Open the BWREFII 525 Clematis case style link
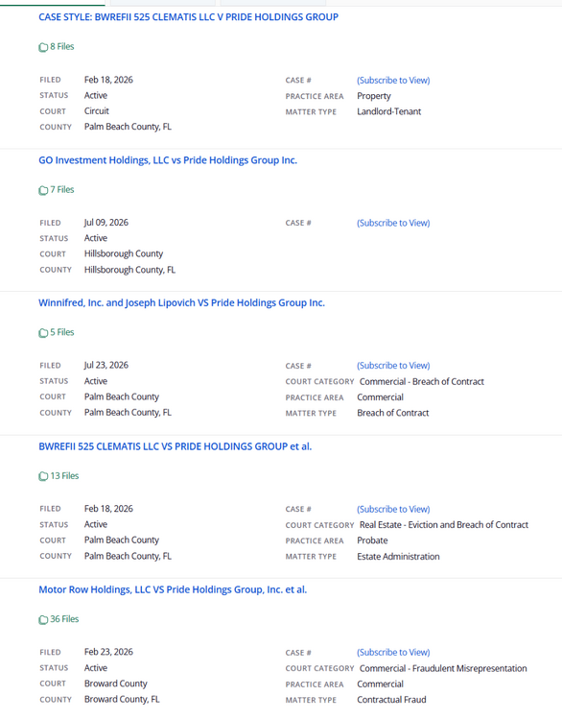 (188, 17)
